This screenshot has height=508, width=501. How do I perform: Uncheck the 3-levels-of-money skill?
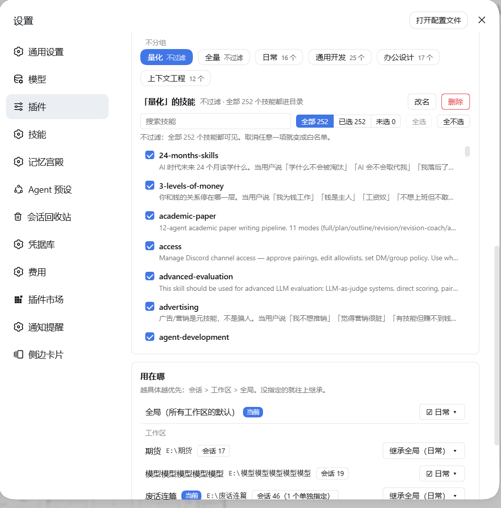[150, 185]
